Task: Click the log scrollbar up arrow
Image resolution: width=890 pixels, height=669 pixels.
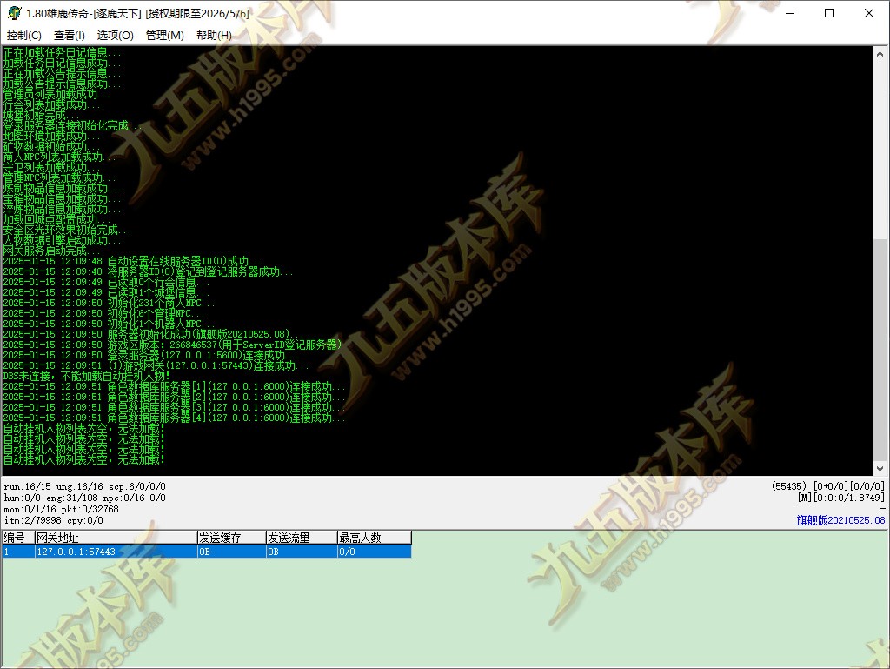Action: 880,54
